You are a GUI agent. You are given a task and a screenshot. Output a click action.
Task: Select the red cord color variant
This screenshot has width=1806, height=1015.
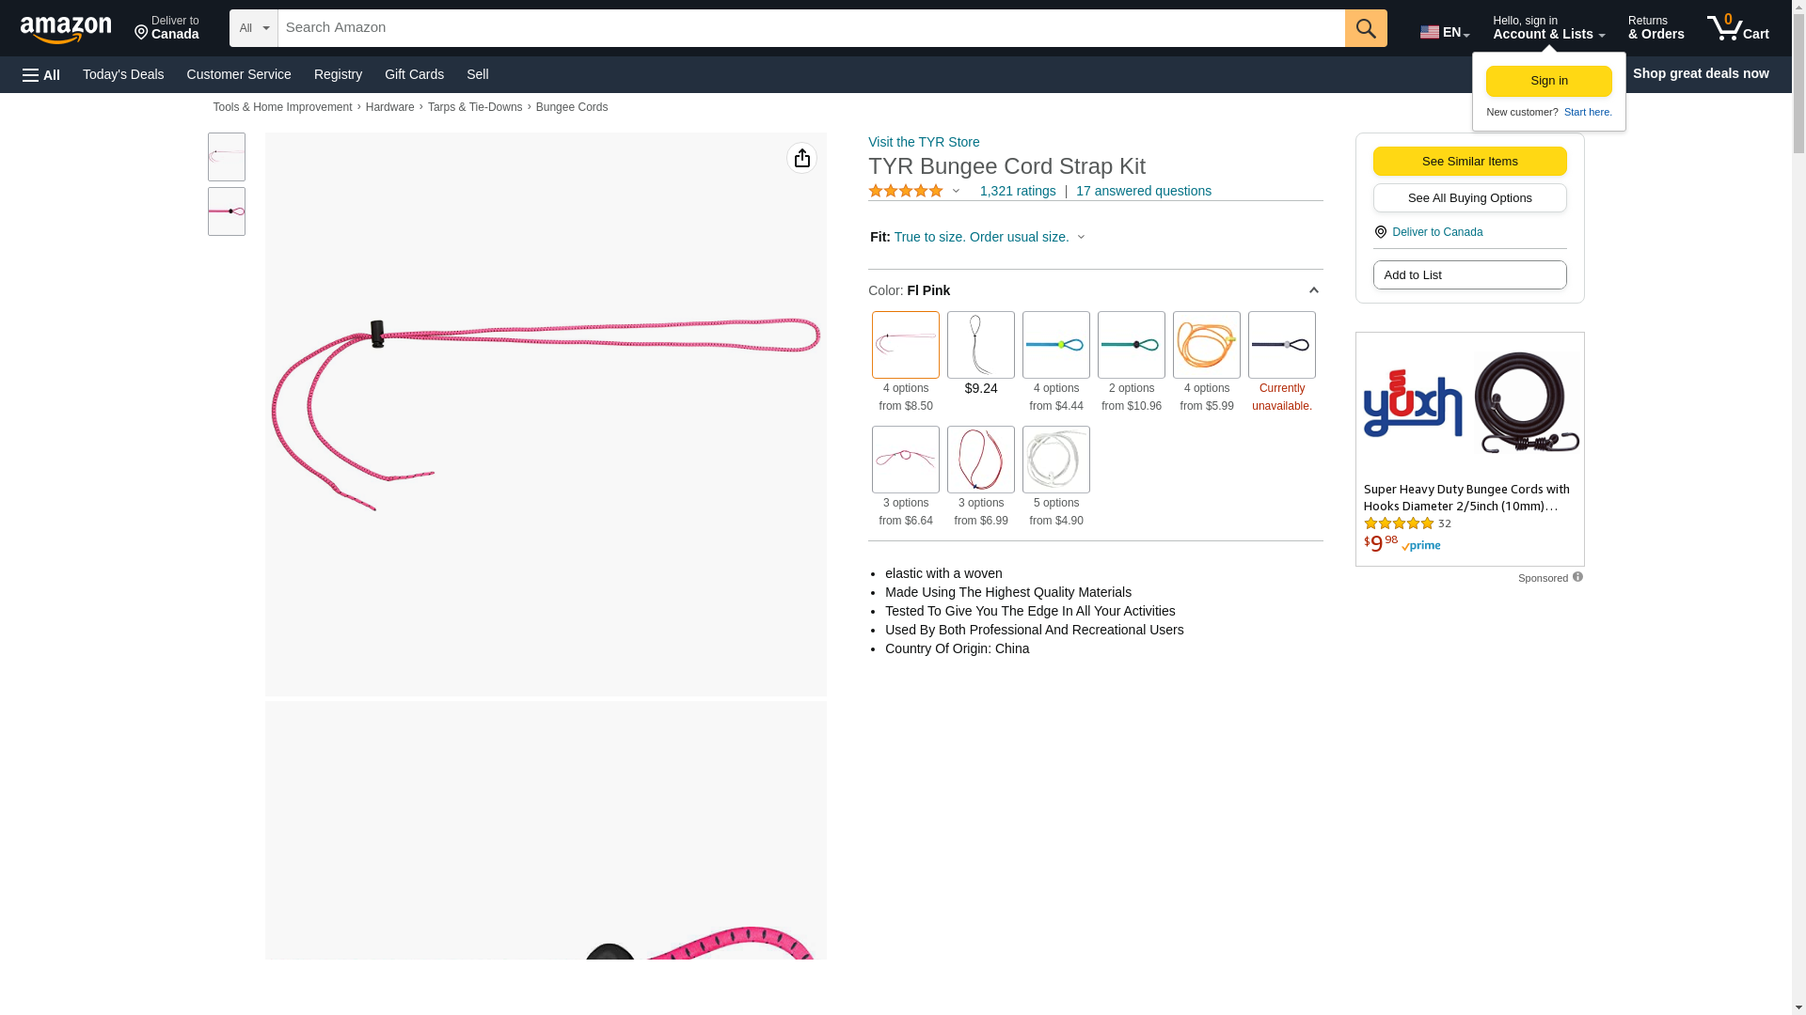pyautogui.click(x=980, y=460)
